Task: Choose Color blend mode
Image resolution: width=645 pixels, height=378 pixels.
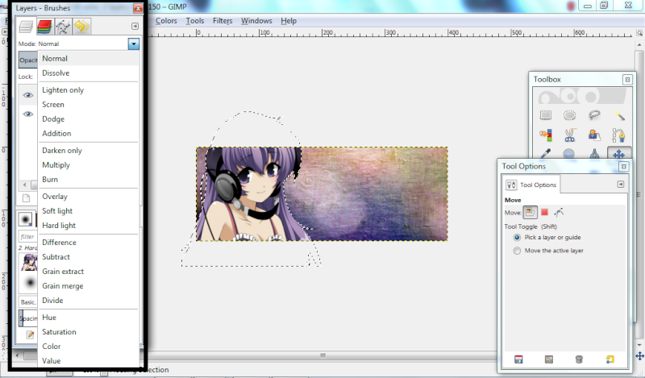Action: 89,347
